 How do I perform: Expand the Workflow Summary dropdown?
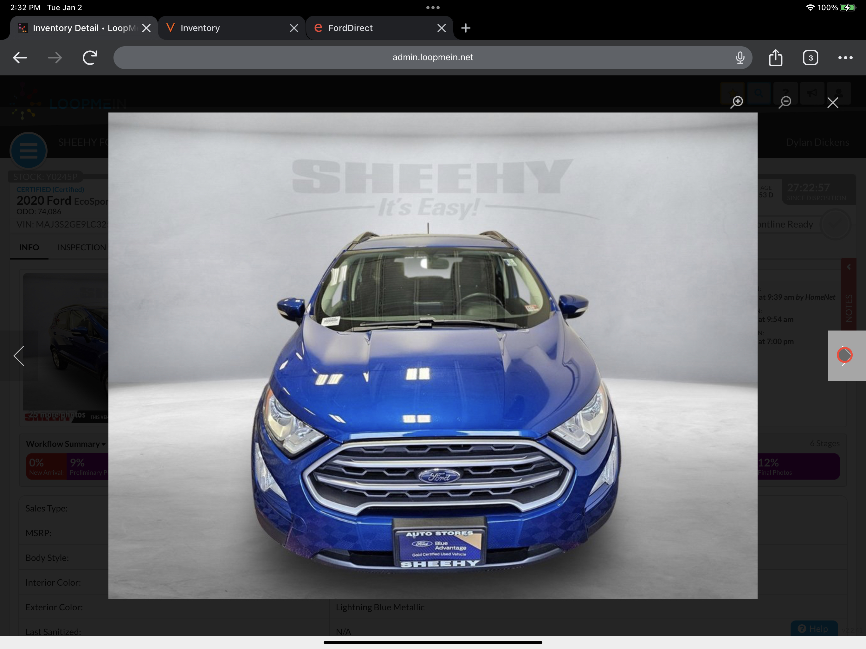coord(66,444)
